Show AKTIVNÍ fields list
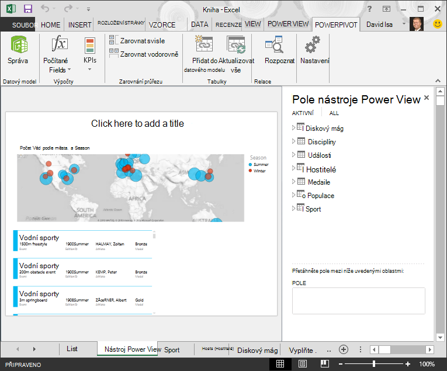447x371 pixels. tap(303, 113)
